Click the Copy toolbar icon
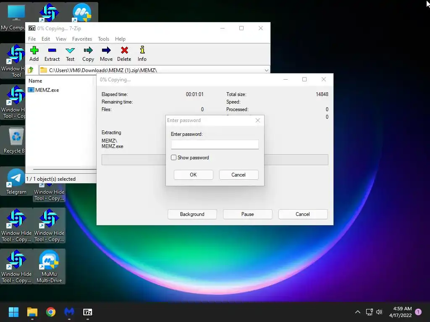Viewport: 430px width, 322px height. [x=88, y=54]
